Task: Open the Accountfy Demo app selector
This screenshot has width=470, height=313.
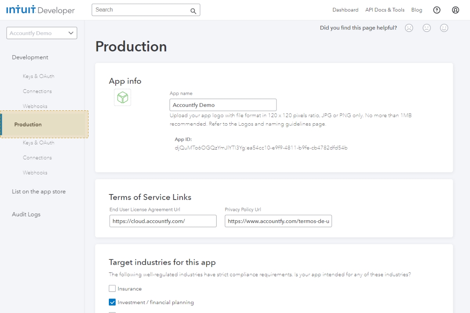Action: pyautogui.click(x=41, y=33)
